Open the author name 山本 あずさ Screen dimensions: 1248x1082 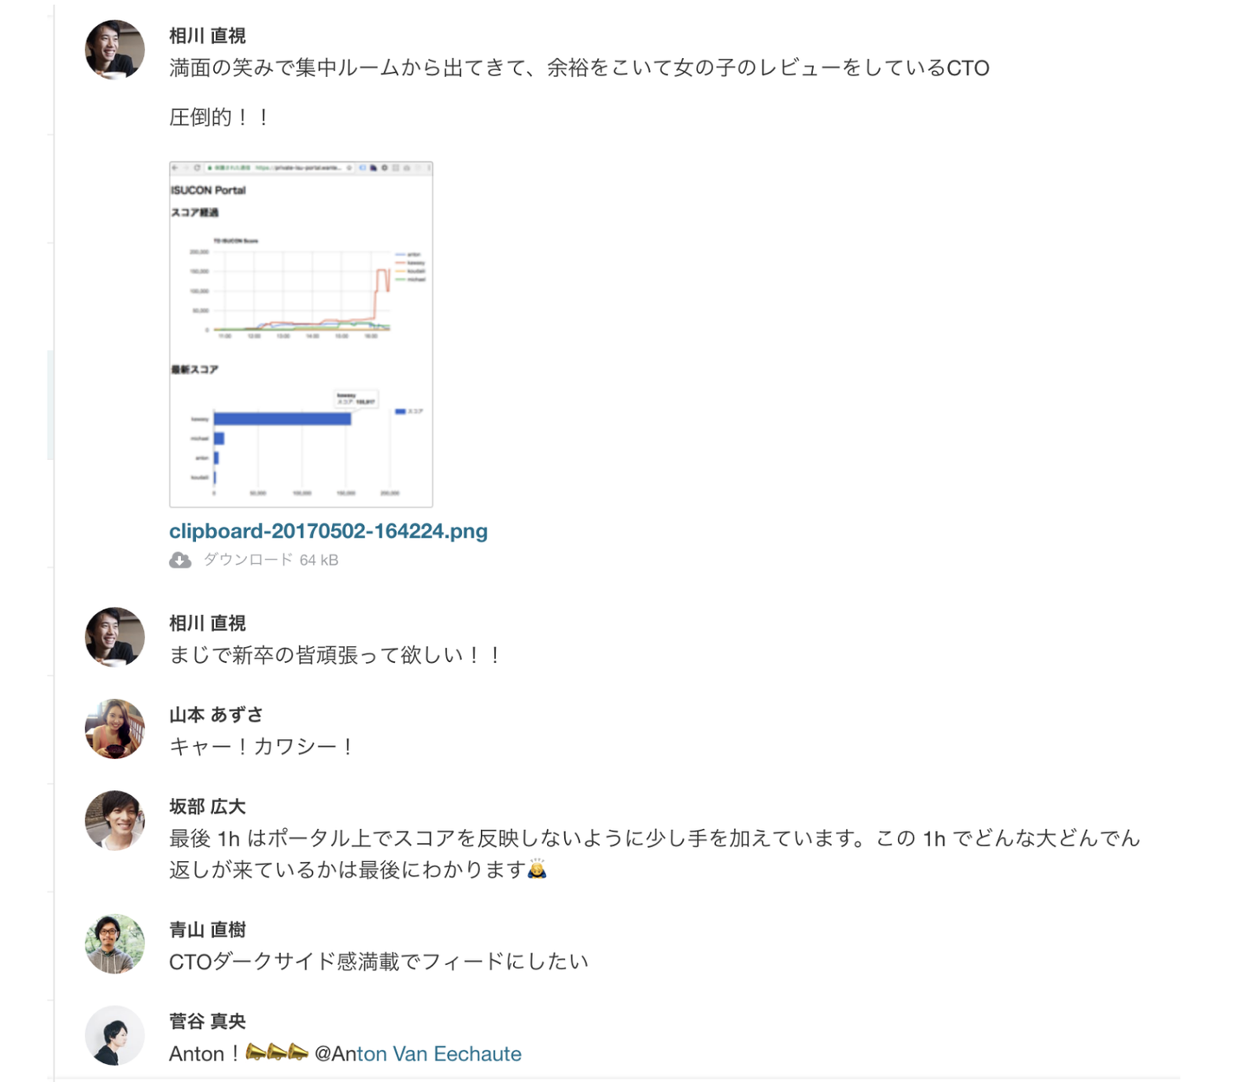216,715
